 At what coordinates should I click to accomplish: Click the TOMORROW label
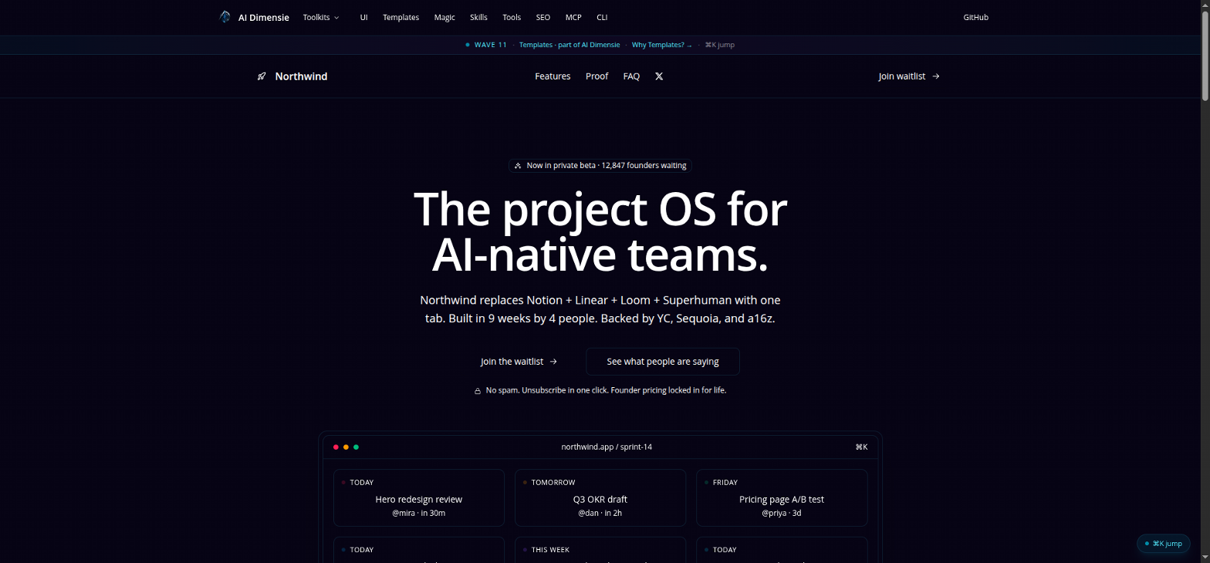click(553, 483)
